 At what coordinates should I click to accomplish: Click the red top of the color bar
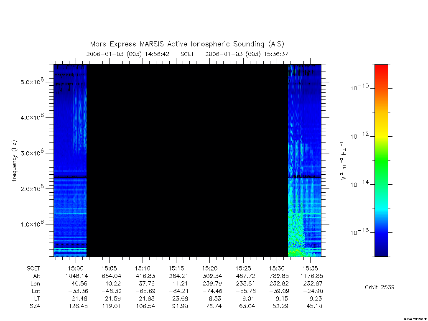381,71
